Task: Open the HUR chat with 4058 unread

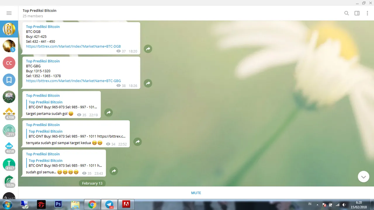Action: (x=9, y=148)
